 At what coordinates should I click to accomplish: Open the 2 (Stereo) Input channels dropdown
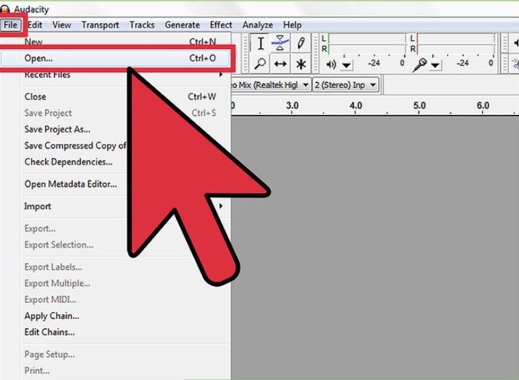click(x=345, y=85)
